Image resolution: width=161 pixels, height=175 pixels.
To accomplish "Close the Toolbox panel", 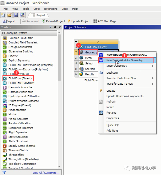I will click(60, 27).
